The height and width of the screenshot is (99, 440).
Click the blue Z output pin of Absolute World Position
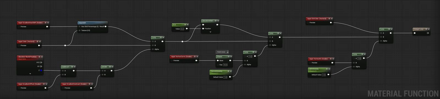[x=41, y=70]
